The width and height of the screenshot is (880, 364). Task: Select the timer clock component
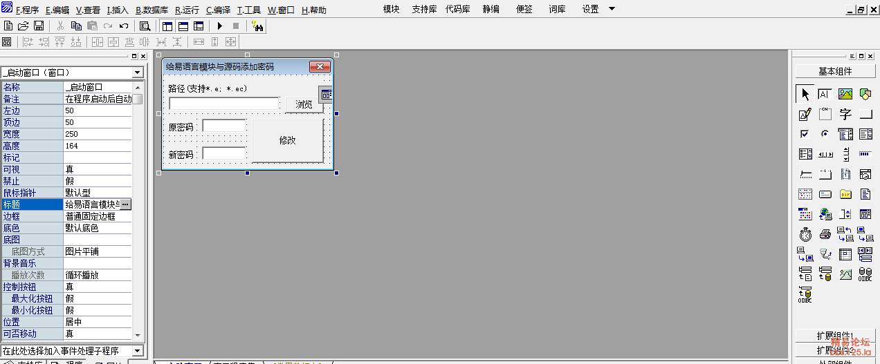tap(805, 234)
